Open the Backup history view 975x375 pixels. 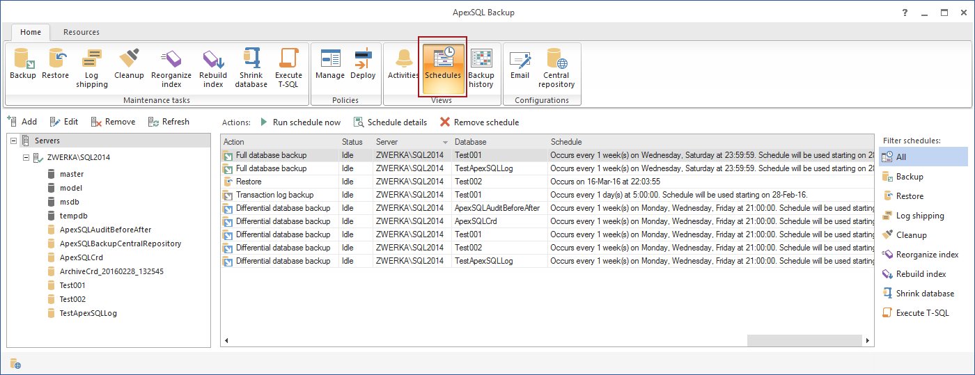[481, 67]
